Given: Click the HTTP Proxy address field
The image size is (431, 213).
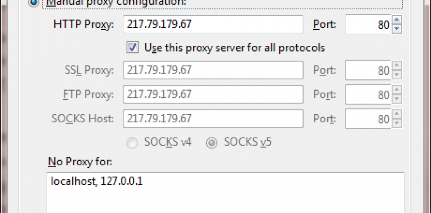Looking at the screenshot, I should pos(213,24).
